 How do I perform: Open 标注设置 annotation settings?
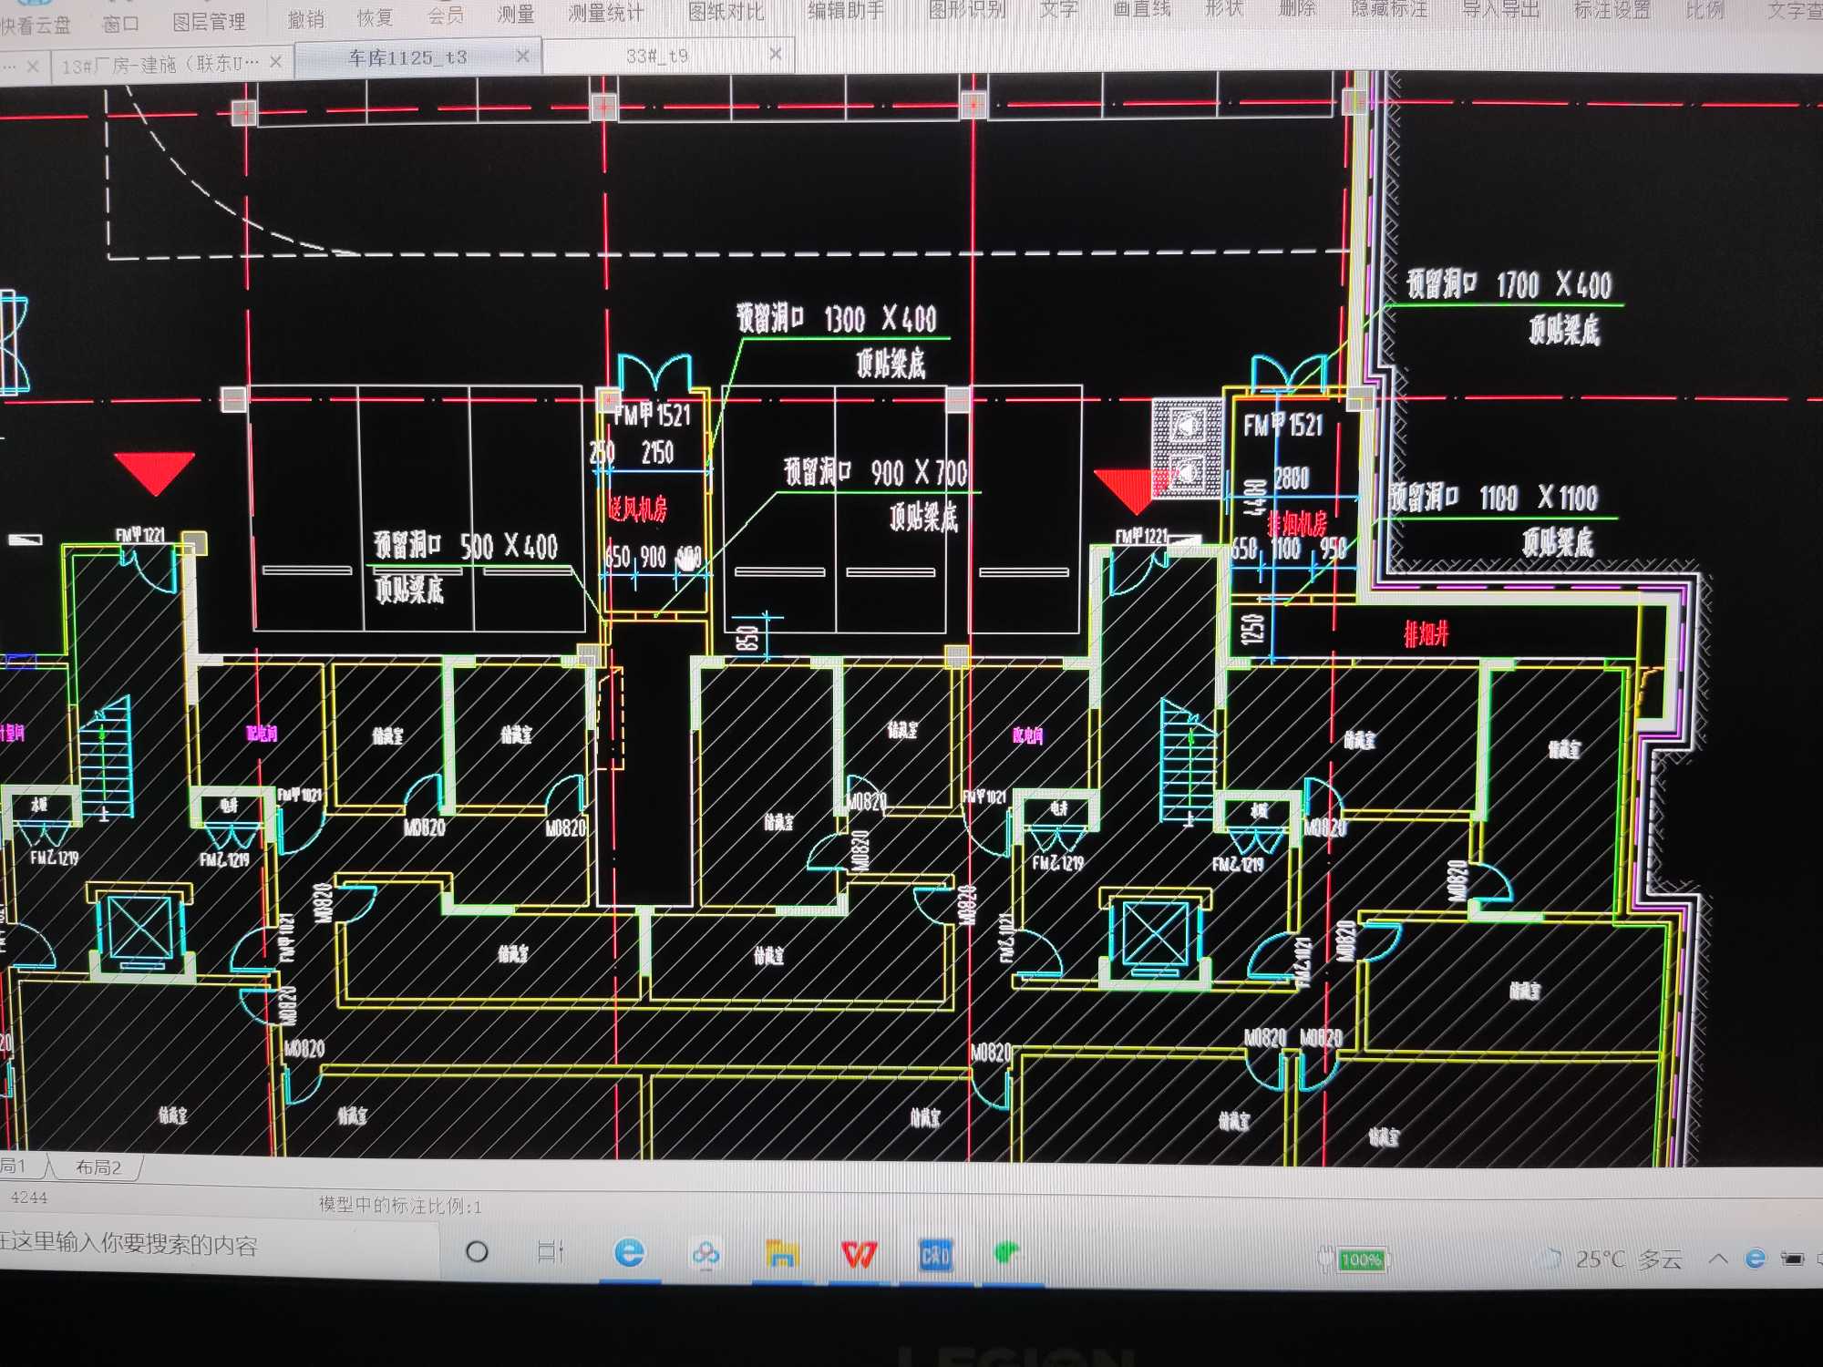pos(1612,10)
